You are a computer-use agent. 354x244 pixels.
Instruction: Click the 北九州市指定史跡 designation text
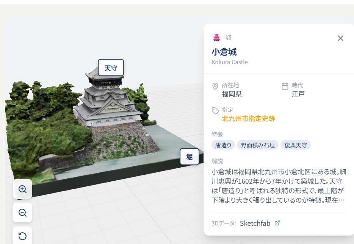[x=248, y=119]
